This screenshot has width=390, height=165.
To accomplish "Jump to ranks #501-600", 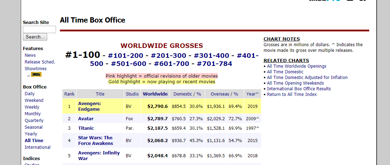I will (129, 64).
